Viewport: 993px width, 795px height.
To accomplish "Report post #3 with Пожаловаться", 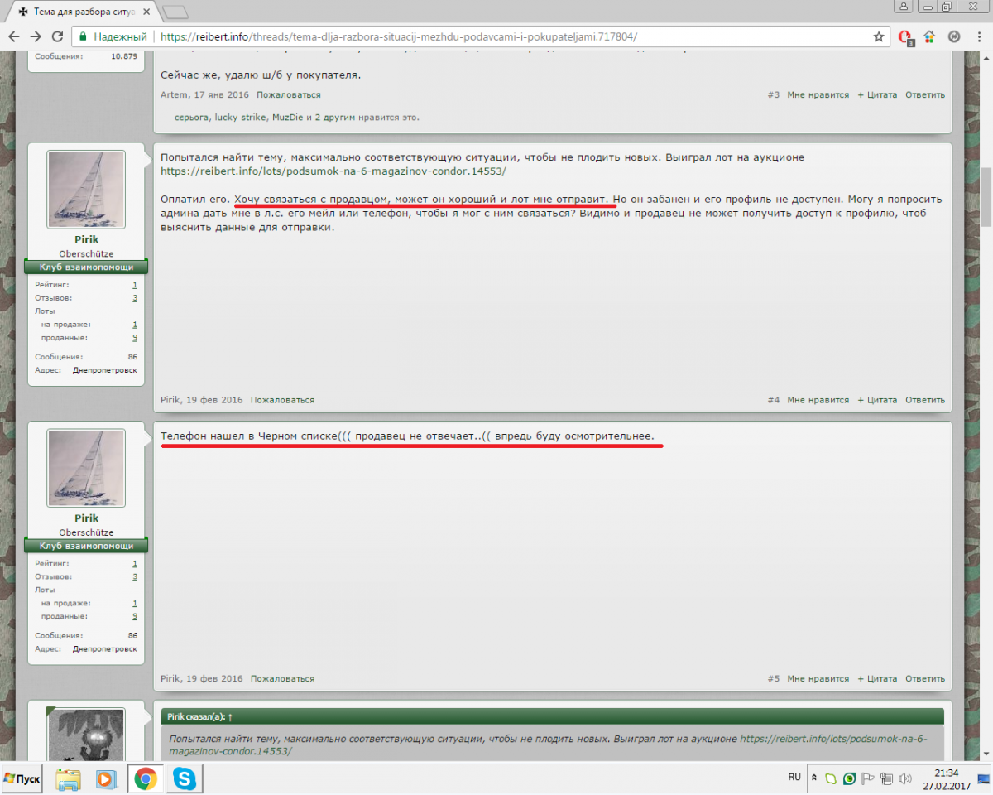I will tap(288, 95).
